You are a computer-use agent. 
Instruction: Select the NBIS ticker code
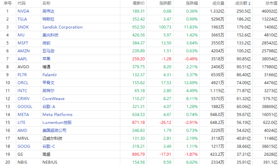pyautogui.click(x=22, y=162)
